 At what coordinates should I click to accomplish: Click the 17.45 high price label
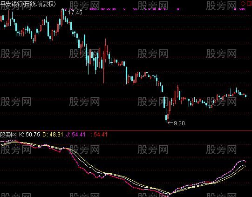click(x=75, y=13)
